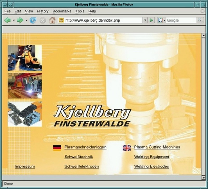
Task: Open the History menu
Action: click(43, 11)
